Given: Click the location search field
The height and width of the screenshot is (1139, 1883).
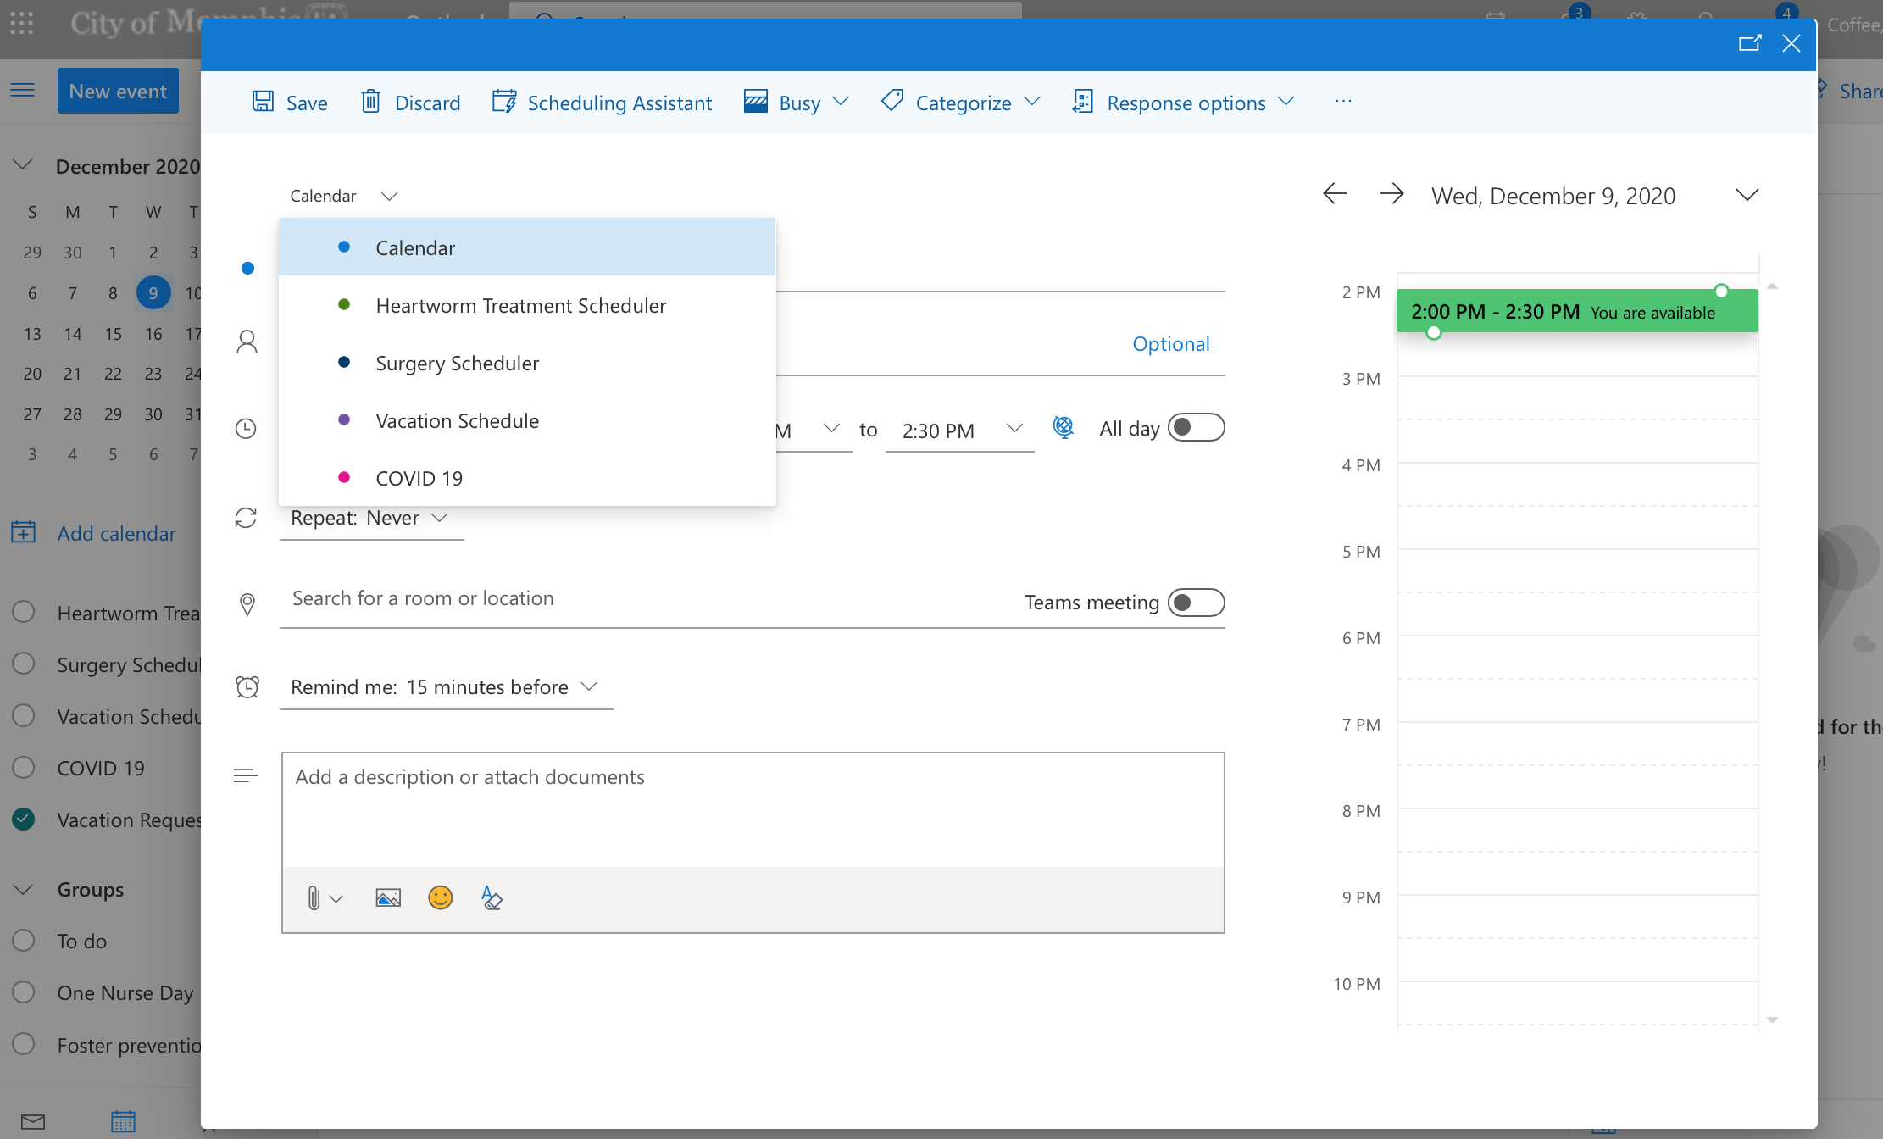Looking at the screenshot, I should pos(644,598).
